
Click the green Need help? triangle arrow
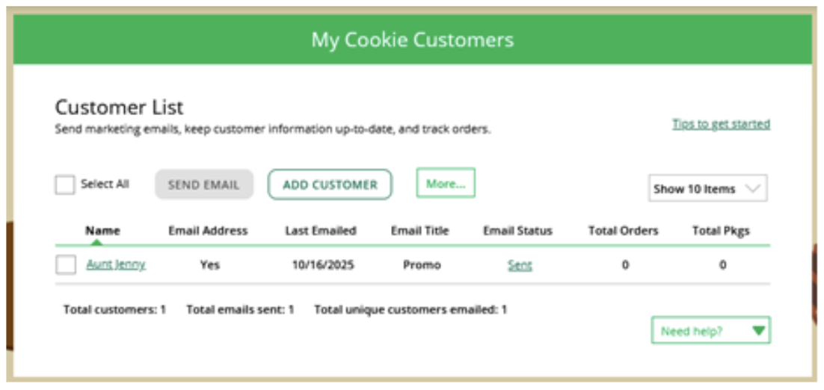click(758, 330)
